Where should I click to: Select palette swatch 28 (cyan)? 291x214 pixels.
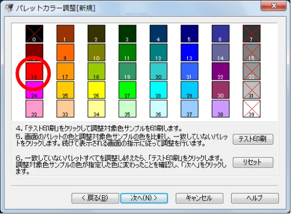click(x=158, y=90)
